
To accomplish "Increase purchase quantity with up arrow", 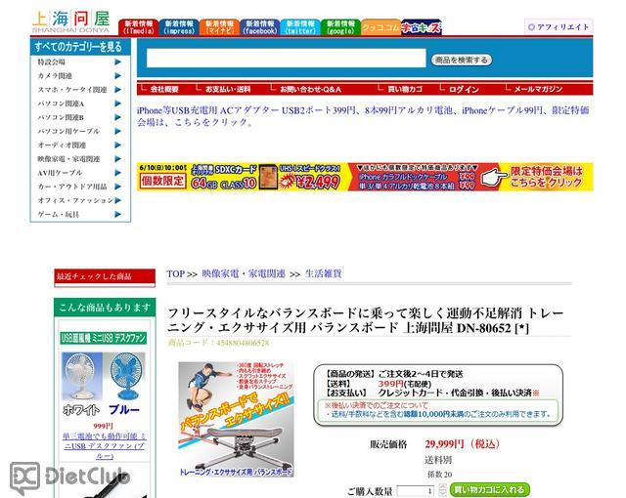I will pos(442,487).
